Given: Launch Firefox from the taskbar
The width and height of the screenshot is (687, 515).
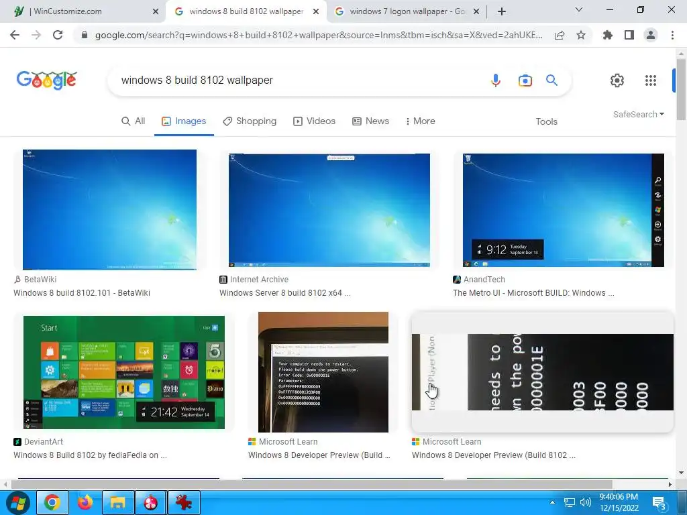Looking at the screenshot, I should [x=85, y=502].
